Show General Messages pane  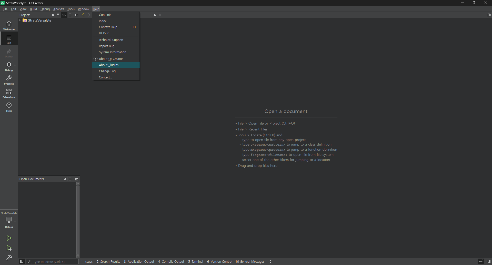coord(250,261)
